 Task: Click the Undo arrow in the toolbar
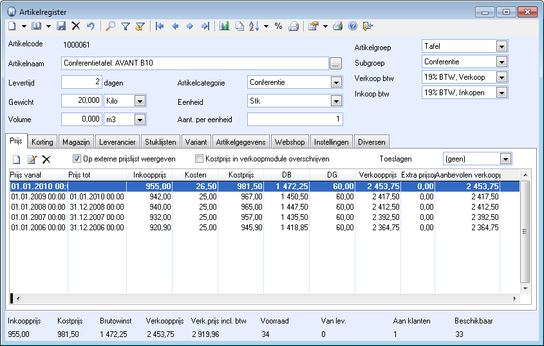point(91,26)
